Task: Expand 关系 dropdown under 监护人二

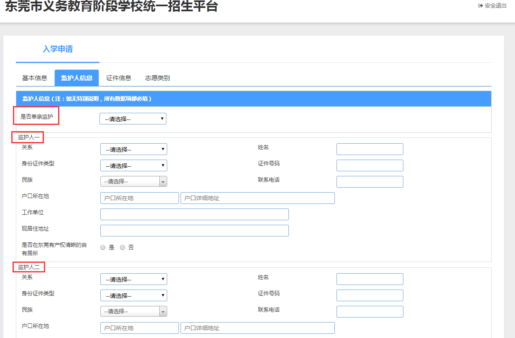Action: (x=134, y=279)
